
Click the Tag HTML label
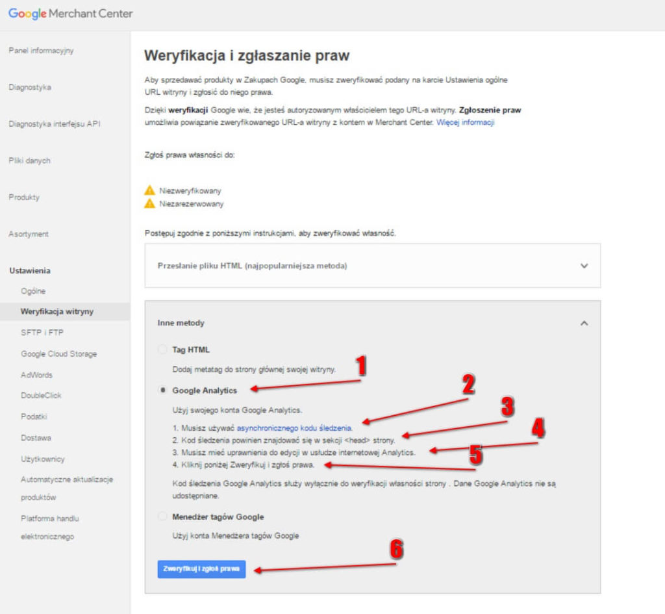pyautogui.click(x=191, y=350)
